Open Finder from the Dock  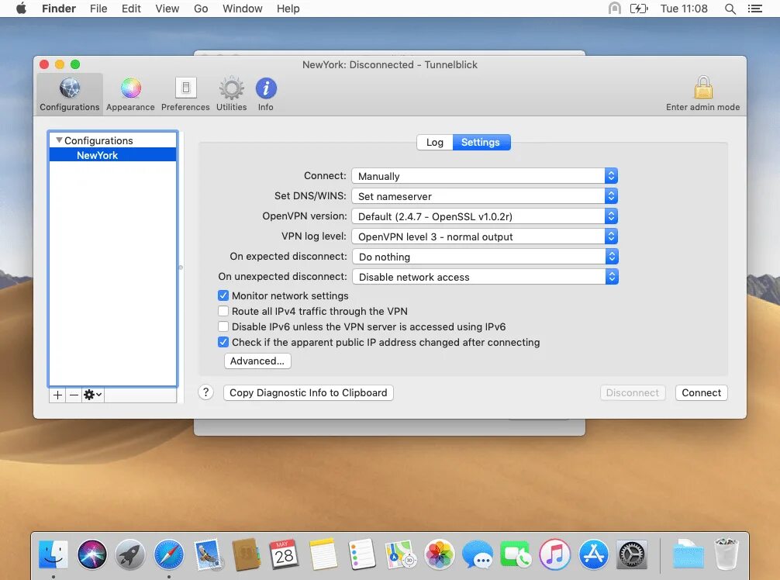pyautogui.click(x=53, y=554)
